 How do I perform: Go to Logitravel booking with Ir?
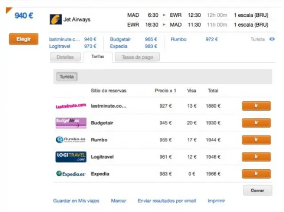coord(256,157)
